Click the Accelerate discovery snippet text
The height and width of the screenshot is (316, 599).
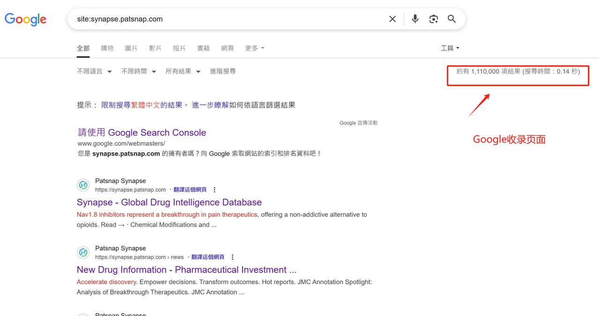pyautogui.click(x=107, y=282)
